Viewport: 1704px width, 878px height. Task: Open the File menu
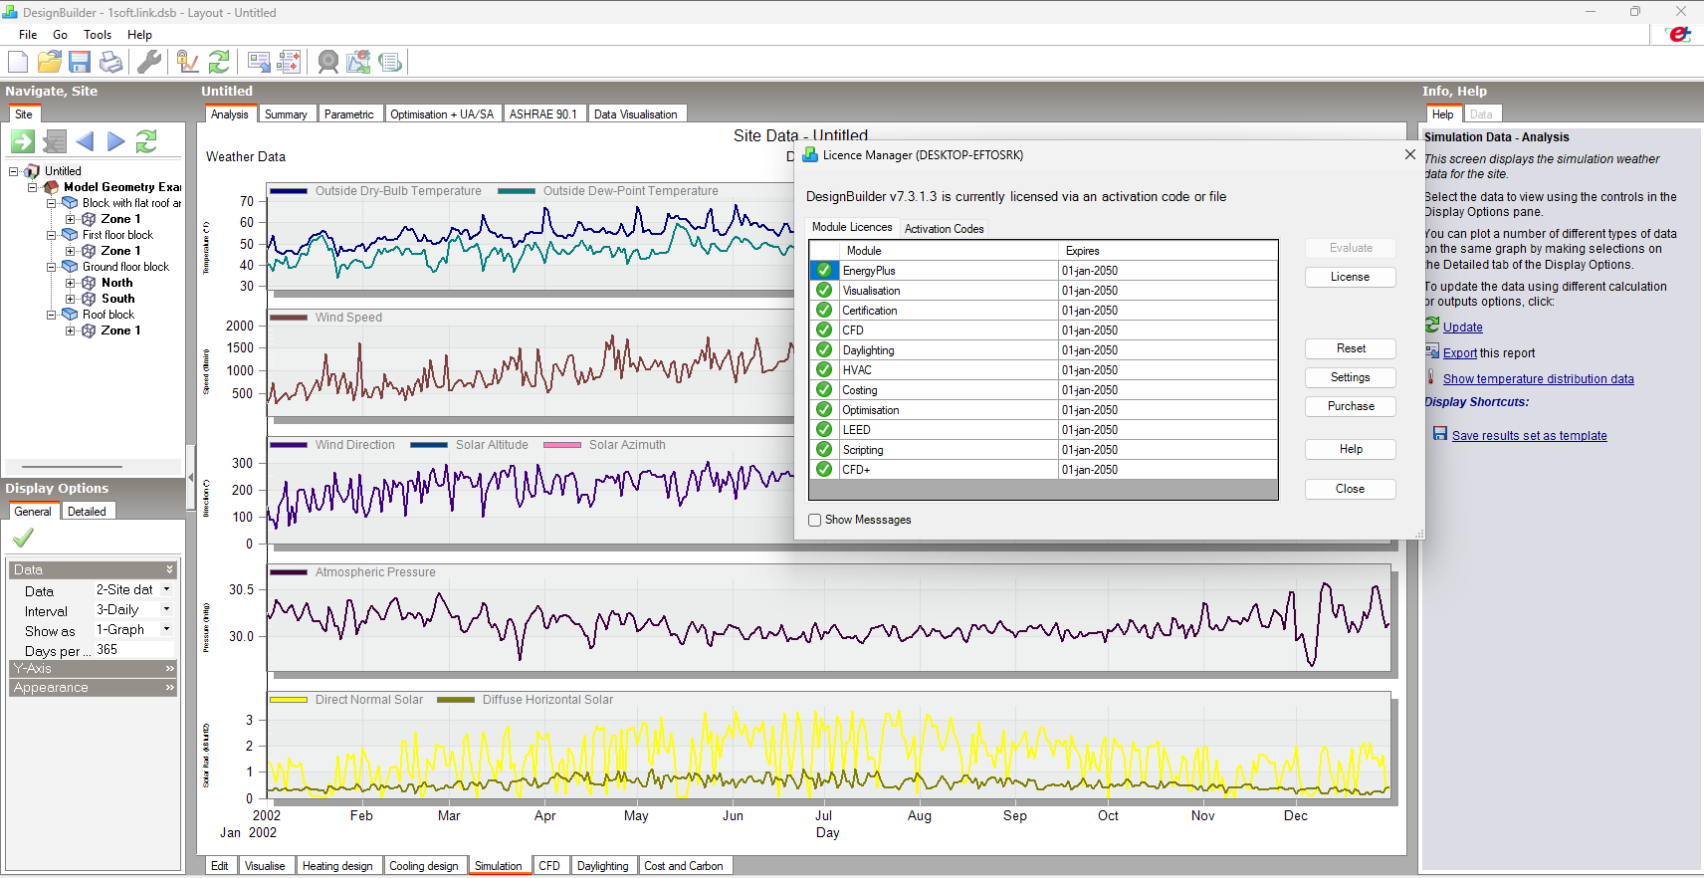28,35
